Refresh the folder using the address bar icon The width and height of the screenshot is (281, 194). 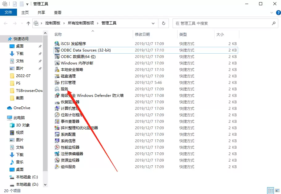click(x=164, y=23)
